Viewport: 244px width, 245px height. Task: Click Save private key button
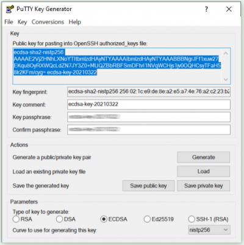[204, 186]
